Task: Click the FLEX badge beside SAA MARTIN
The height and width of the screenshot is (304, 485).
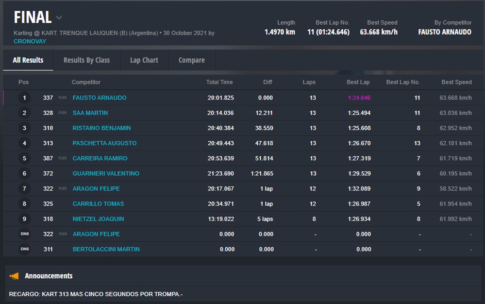Action: pyautogui.click(x=63, y=113)
